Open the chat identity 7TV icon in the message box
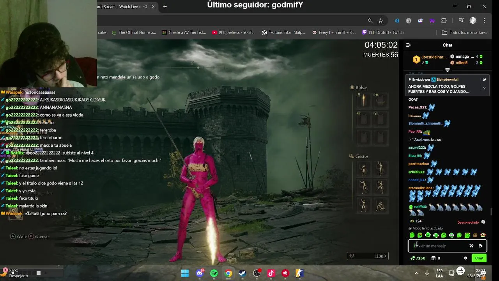Screen dimensions: 499x281 coord(471,246)
